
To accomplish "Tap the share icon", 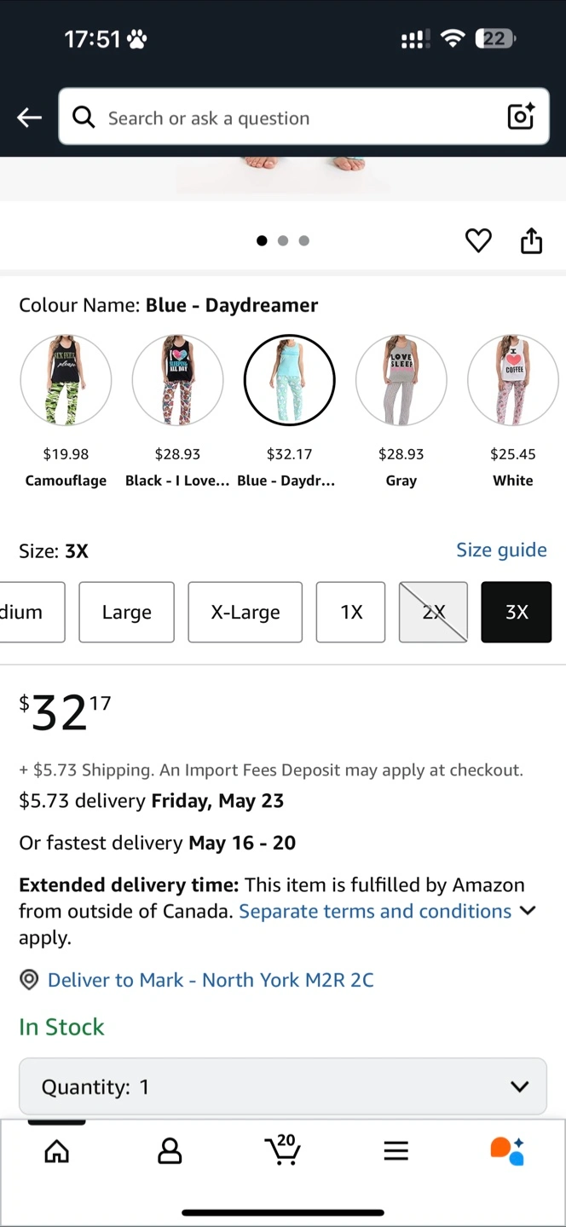I will click(531, 241).
